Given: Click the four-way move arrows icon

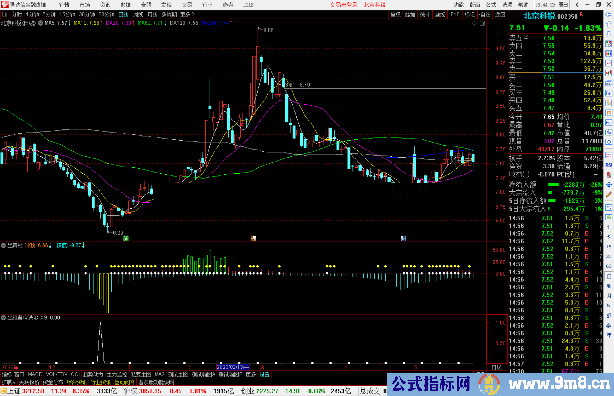Looking at the screenshot, I should 609,185.
